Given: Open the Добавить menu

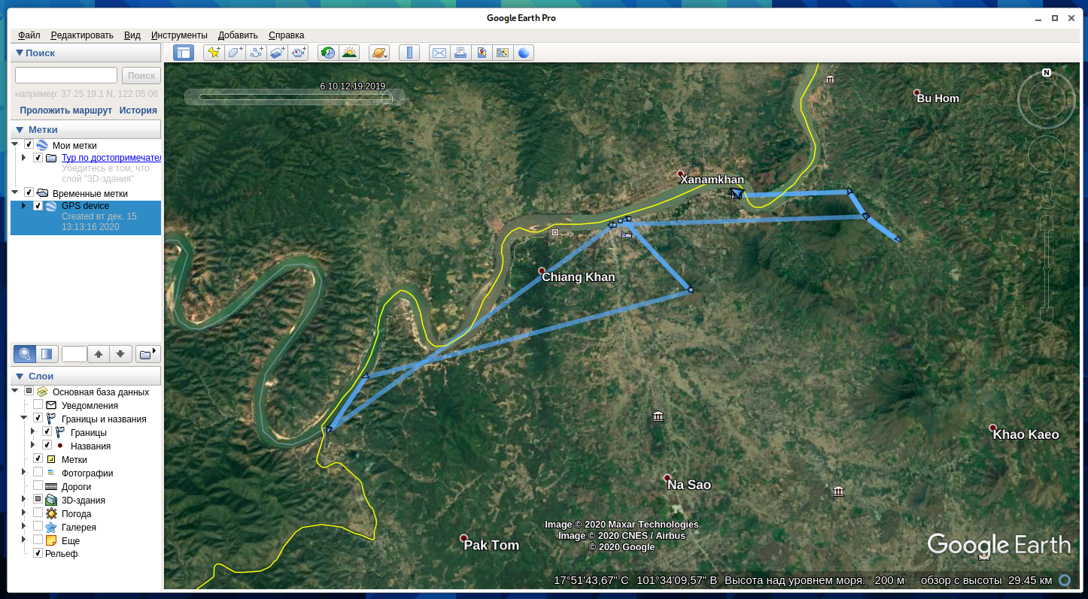Looking at the screenshot, I should pos(238,35).
